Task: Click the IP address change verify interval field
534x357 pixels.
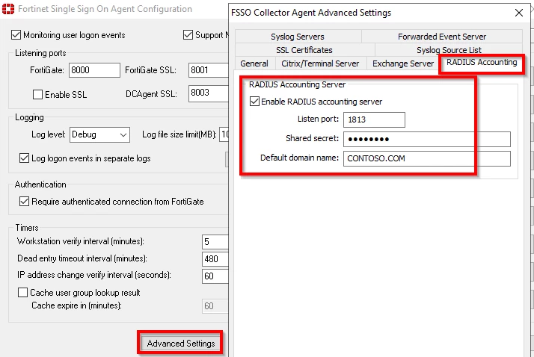Action: (x=215, y=276)
